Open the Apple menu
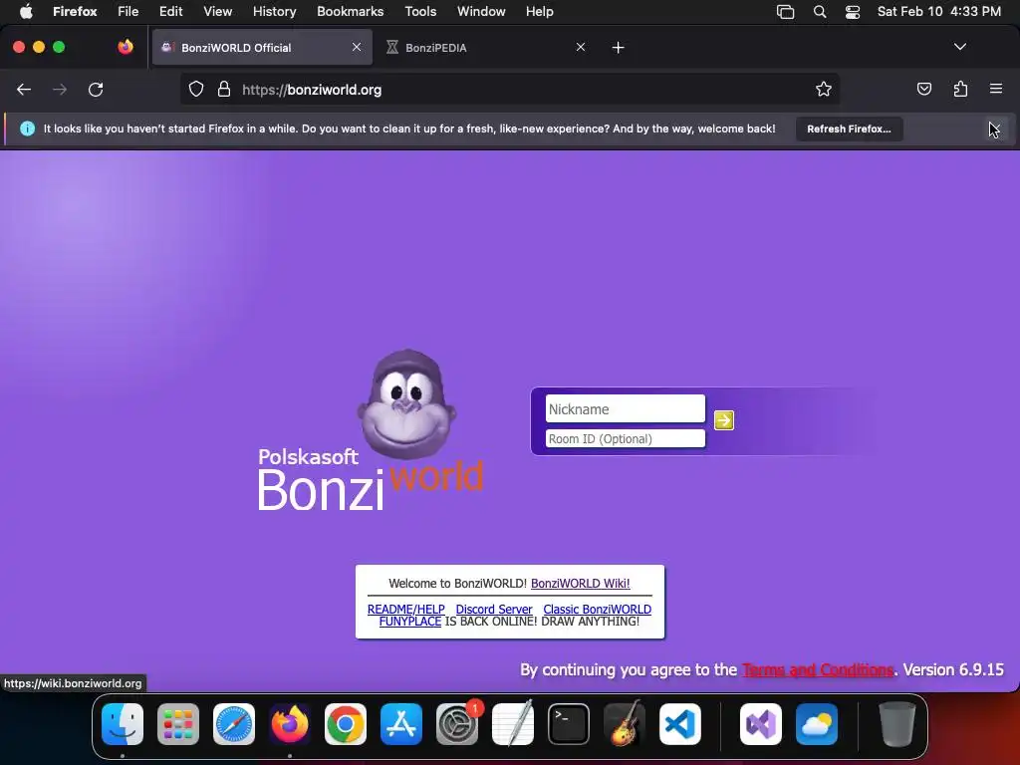This screenshot has height=765, width=1020. coord(26,11)
